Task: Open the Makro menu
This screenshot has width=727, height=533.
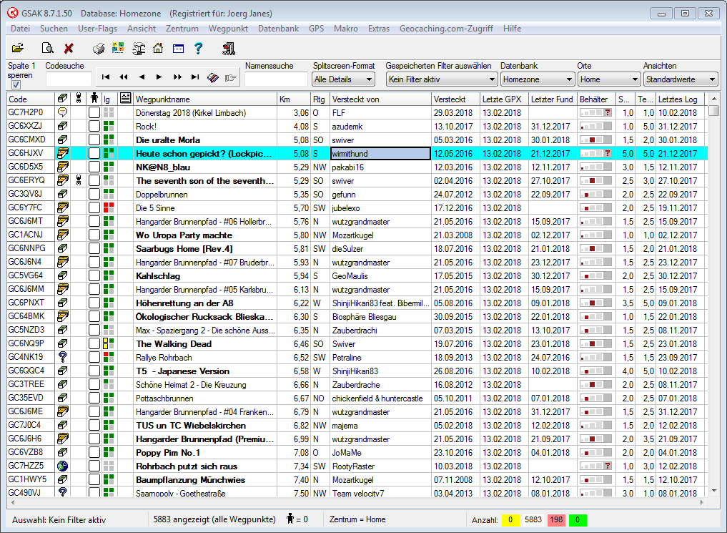Action: point(346,29)
